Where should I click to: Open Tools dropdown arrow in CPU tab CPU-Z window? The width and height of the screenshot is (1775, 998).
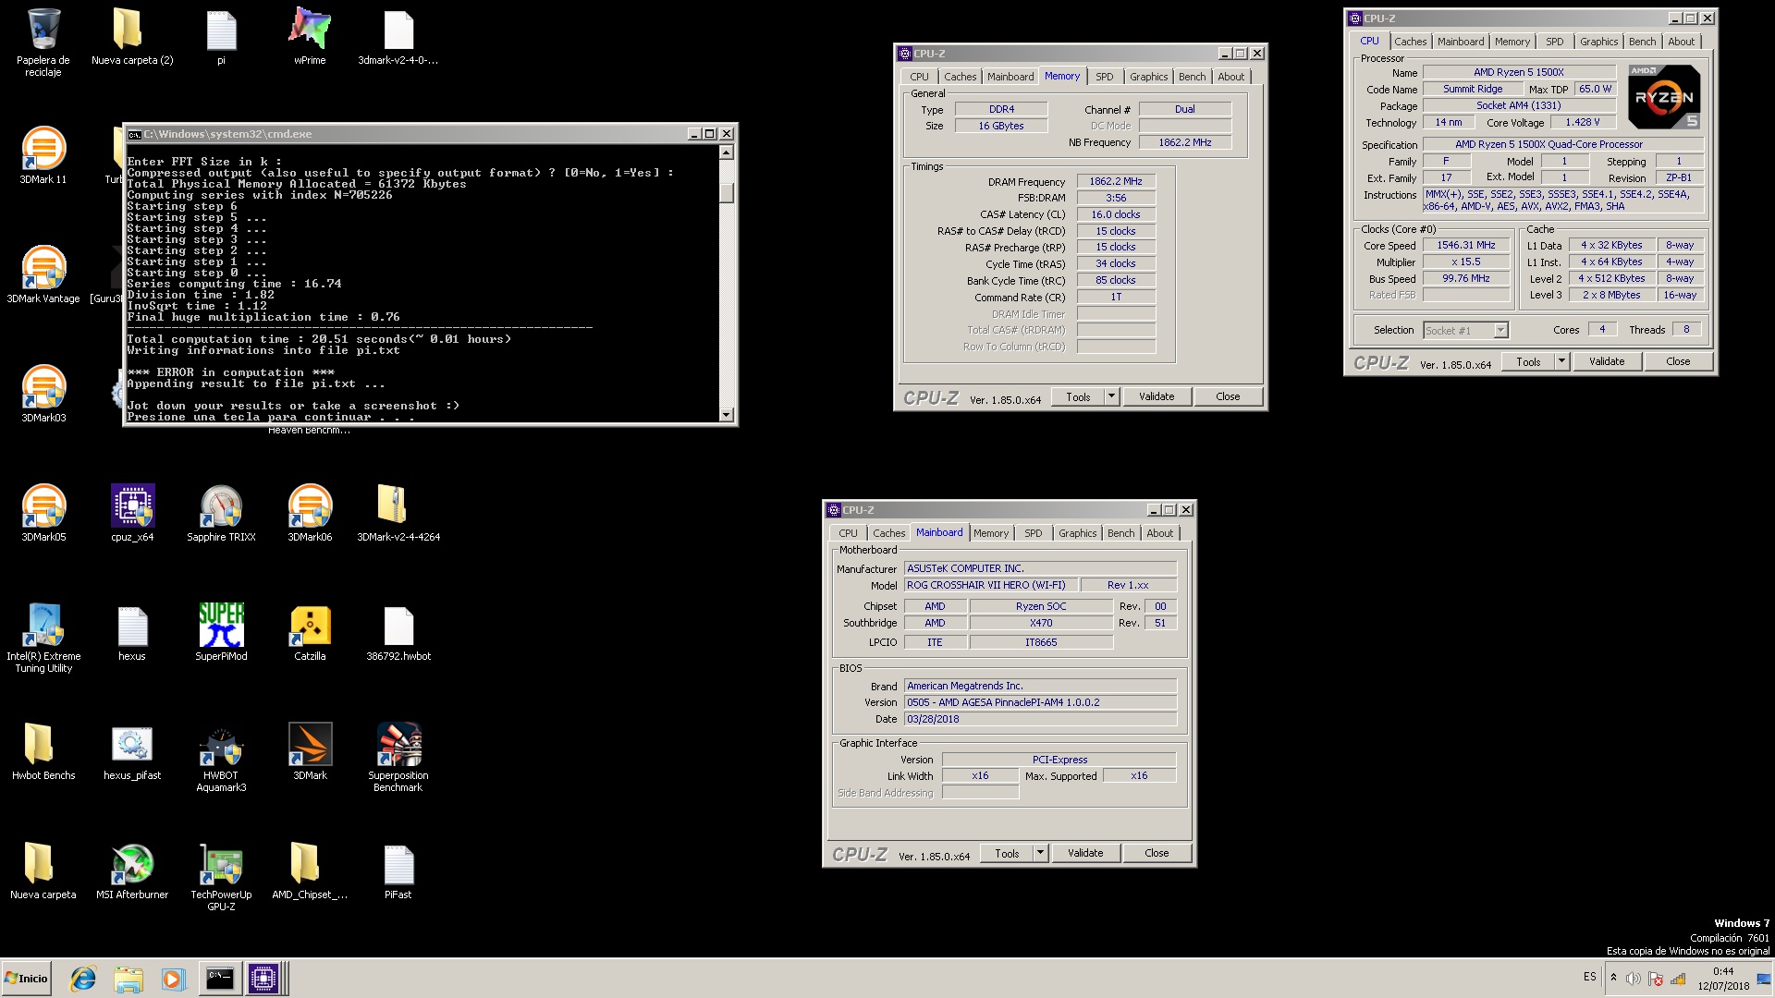[x=1561, y=361]
